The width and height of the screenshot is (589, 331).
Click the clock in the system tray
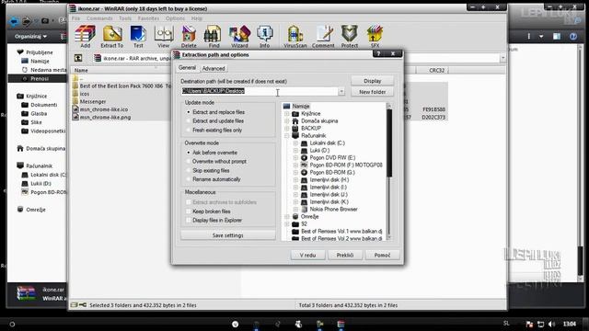point(570,324)
